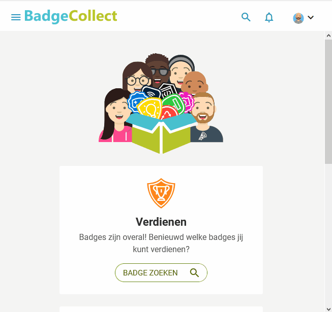
Task: Expand the account dropdown chevron
Action: (x=311, y=17)
